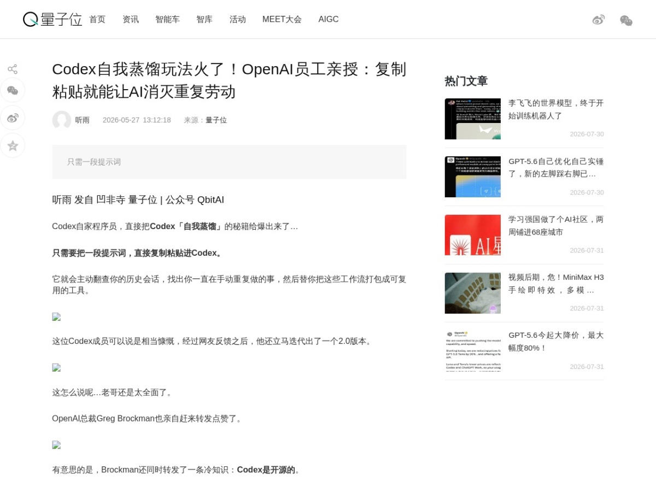This screenshot has width=656, height=492.
Task: Click the star favorite icon in sidebar
Action: coord(13,145)
